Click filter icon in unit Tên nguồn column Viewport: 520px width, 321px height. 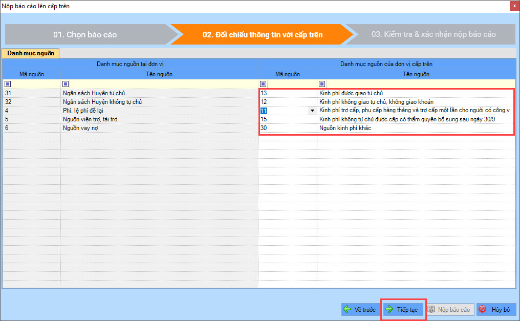65,84
